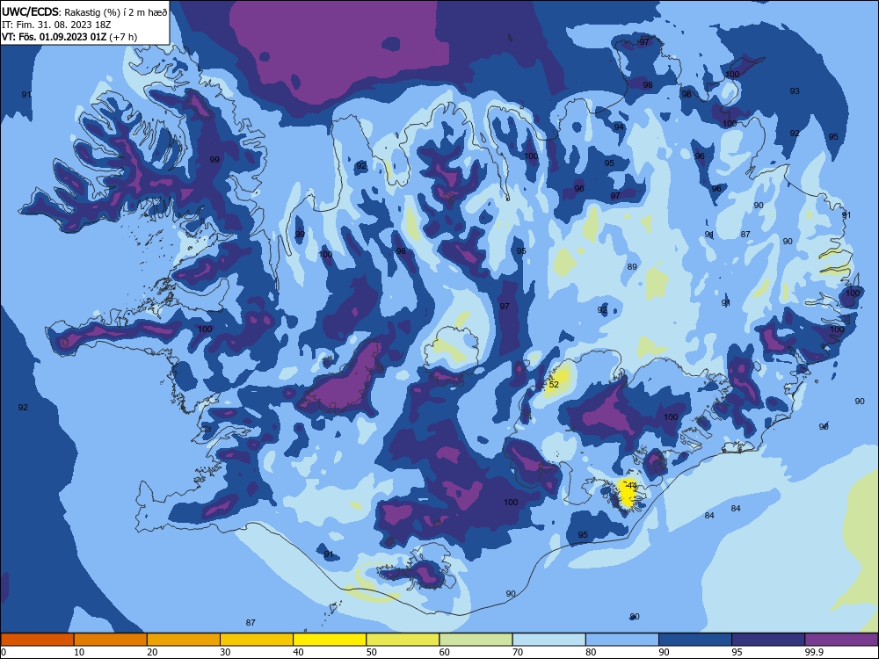The height and width of the screenshot is (659, 879).
Task: Click the purple above-99.9 legend swatch
Action: pyautogui.click(x=841, y=640)
